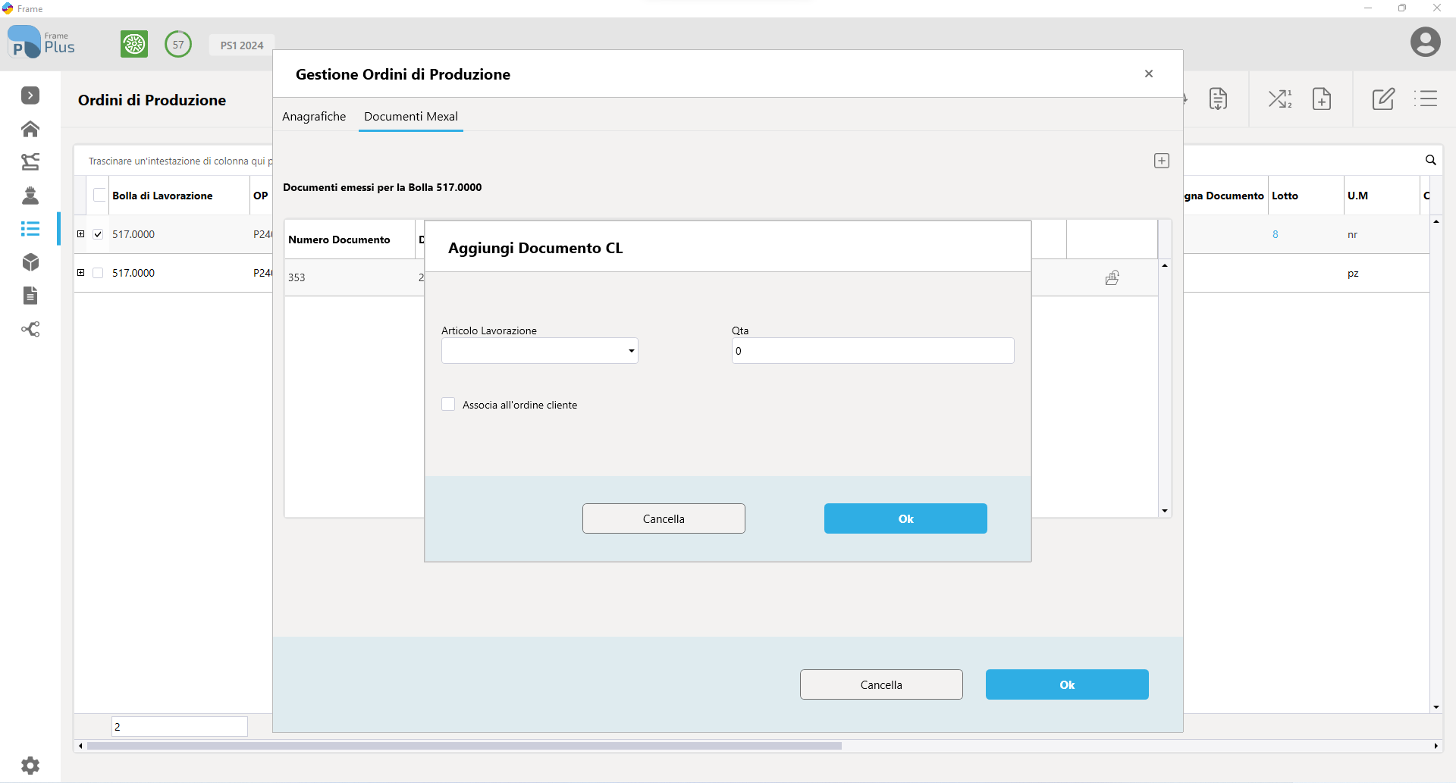
Task: Click the green circular emblem icon
Action: (x=134, y=44)
